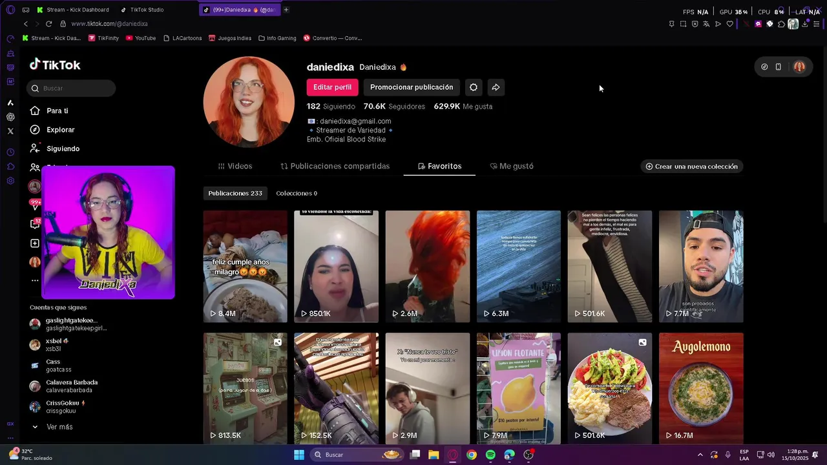
Task: Open OBS Studio from the taskbar
Action: 529,455
